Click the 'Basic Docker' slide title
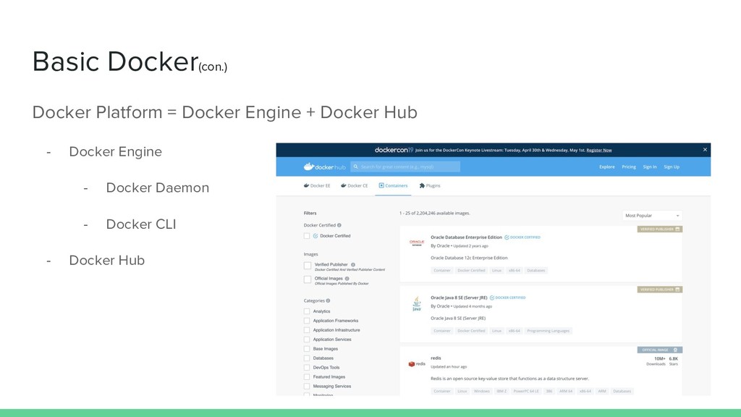The height and width of the screenshot is (417, 741). click(115, 62)
